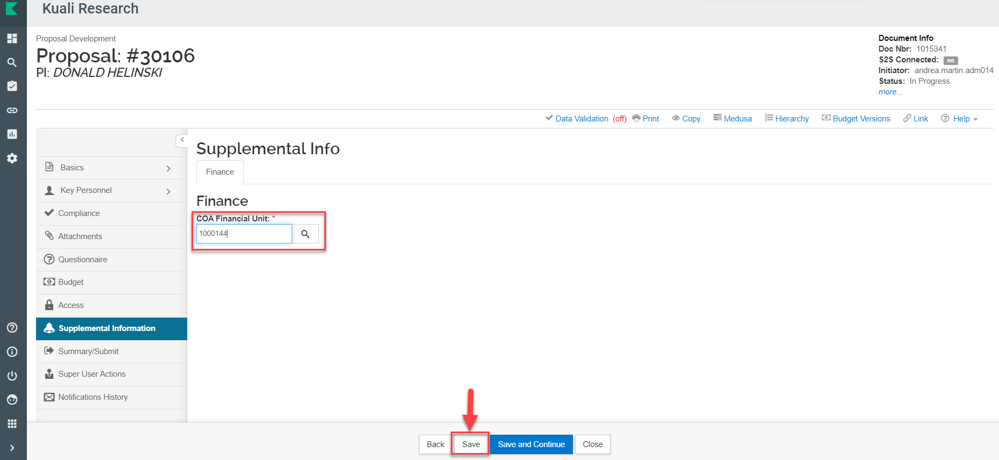
Task: Click the Print link
Action: [x=646, y=119]
